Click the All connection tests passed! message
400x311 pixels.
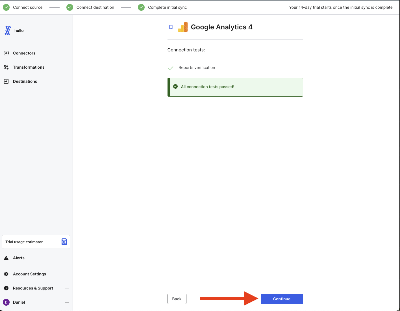(x=208, y=87)
